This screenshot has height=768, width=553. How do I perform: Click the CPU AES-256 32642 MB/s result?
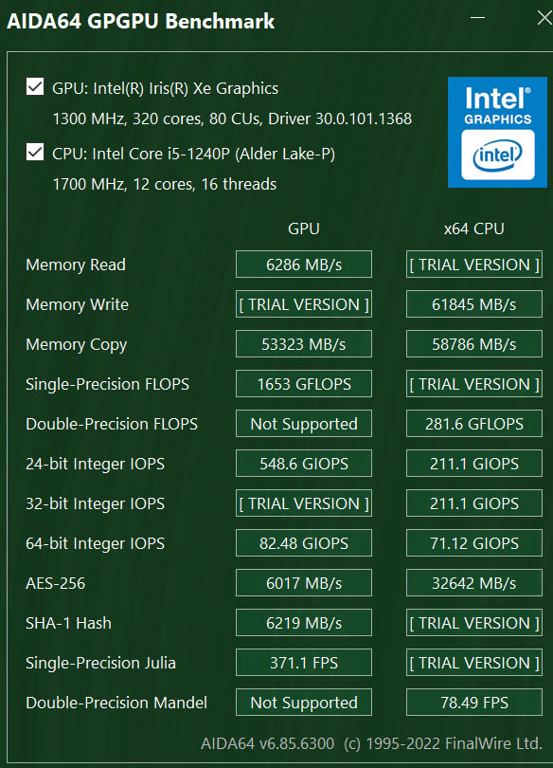[x=473, y=583]
